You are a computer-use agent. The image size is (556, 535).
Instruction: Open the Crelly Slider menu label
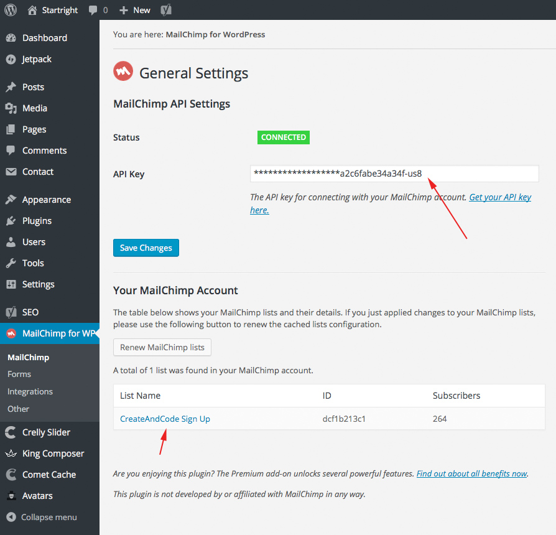point(46,432)
